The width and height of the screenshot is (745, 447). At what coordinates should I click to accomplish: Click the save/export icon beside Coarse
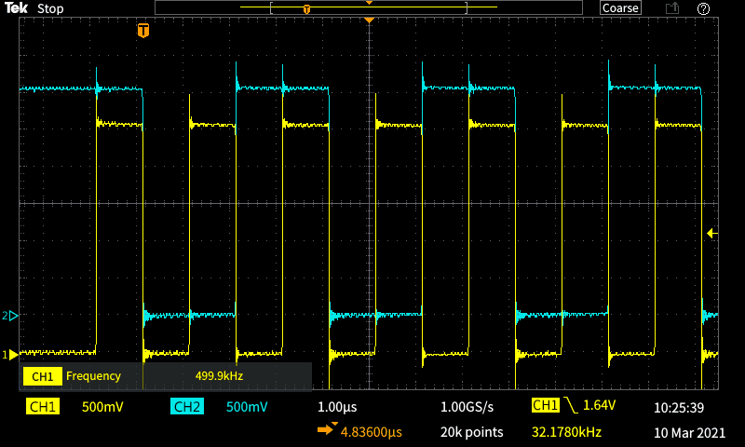[x=671, y=8]
